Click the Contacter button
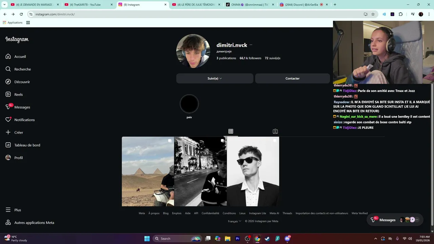The image size is (434, 244). (292, 78)
